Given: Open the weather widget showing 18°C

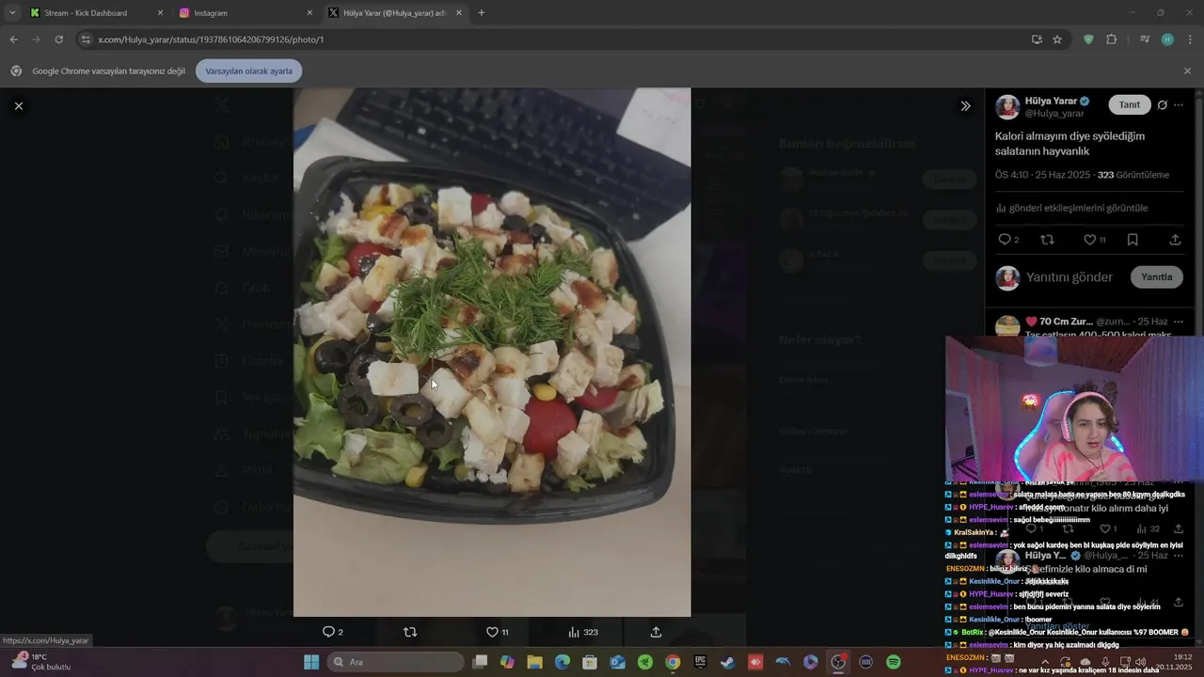Looking at the screenshot, I should 40,662.
